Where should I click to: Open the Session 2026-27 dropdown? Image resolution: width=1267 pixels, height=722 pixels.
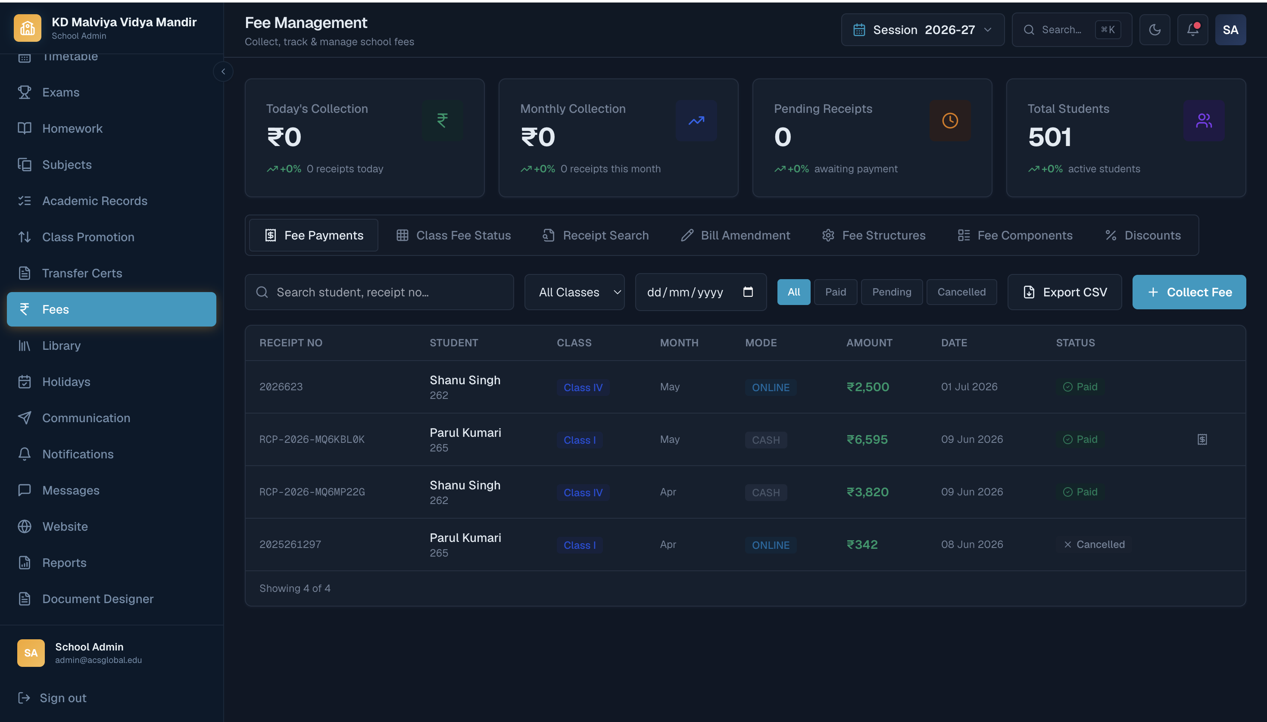[x=922, y=30]
